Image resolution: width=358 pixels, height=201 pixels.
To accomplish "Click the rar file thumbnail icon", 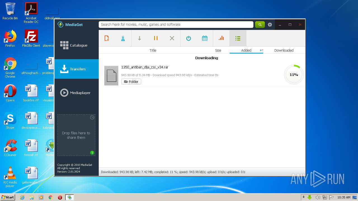I will point(111,75).
